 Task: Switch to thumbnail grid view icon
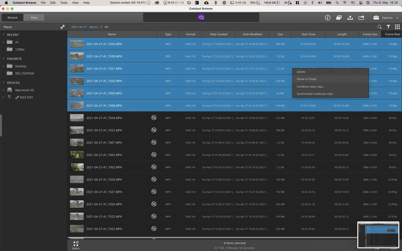[397, 27]
